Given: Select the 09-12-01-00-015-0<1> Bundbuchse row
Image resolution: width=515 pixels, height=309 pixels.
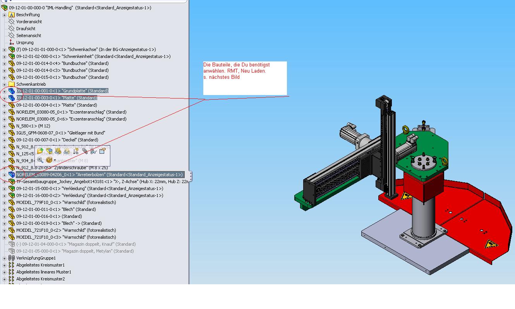Looking at the screenshot, I should pyautogui.click(x=62, y=77).
